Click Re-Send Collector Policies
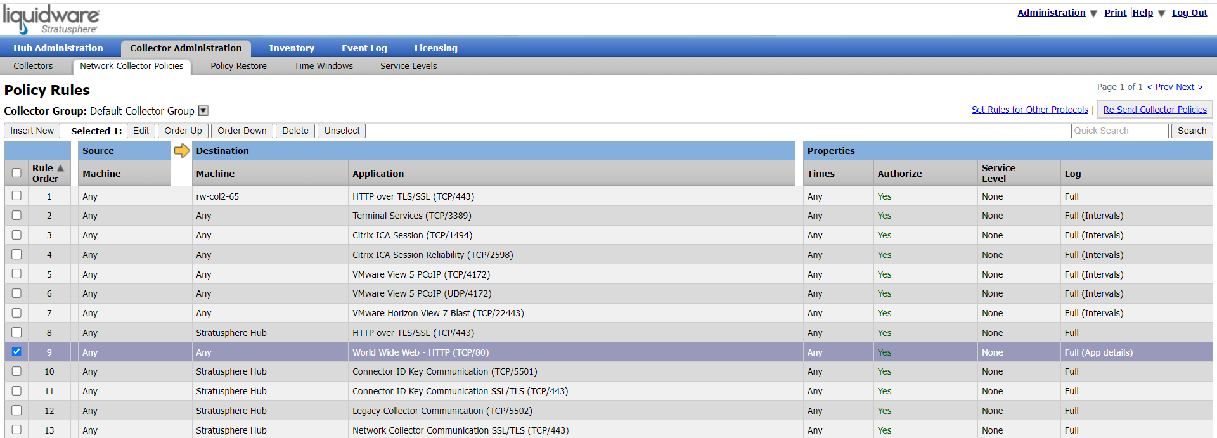 1155,110
